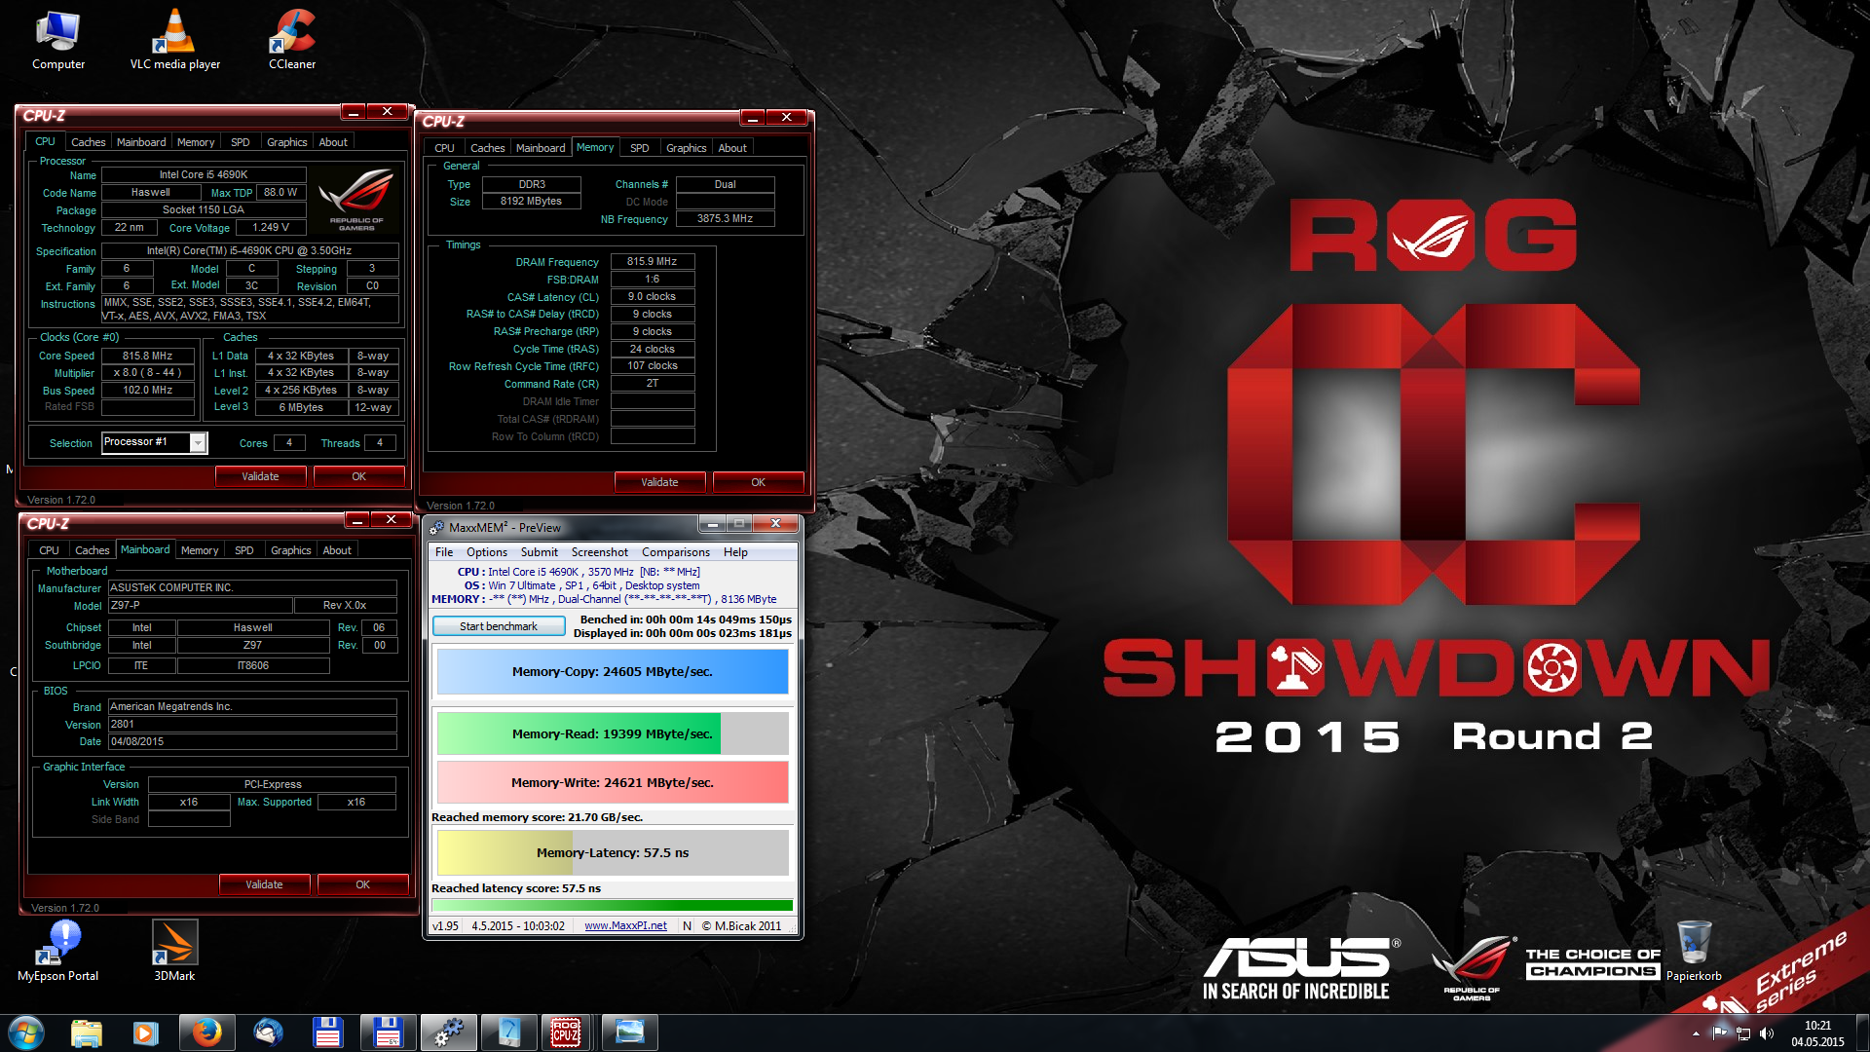
Task: Activate the ROG CPU-Z taskbar button
Action: click(567, 1033)
